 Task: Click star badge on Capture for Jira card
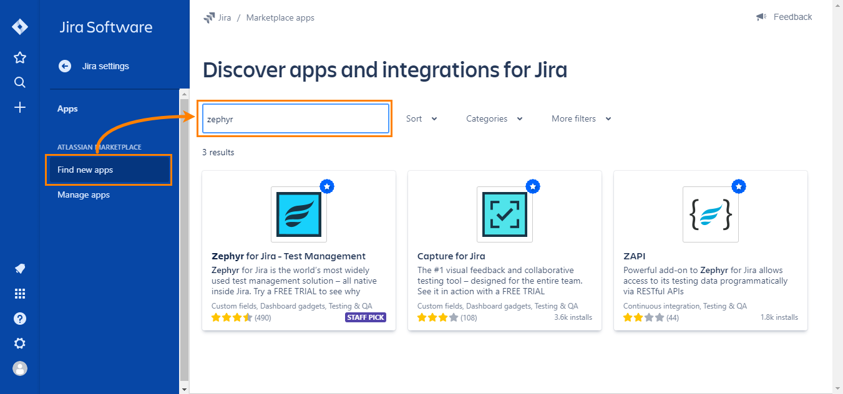pyautogui.click(x=533, y=186)
